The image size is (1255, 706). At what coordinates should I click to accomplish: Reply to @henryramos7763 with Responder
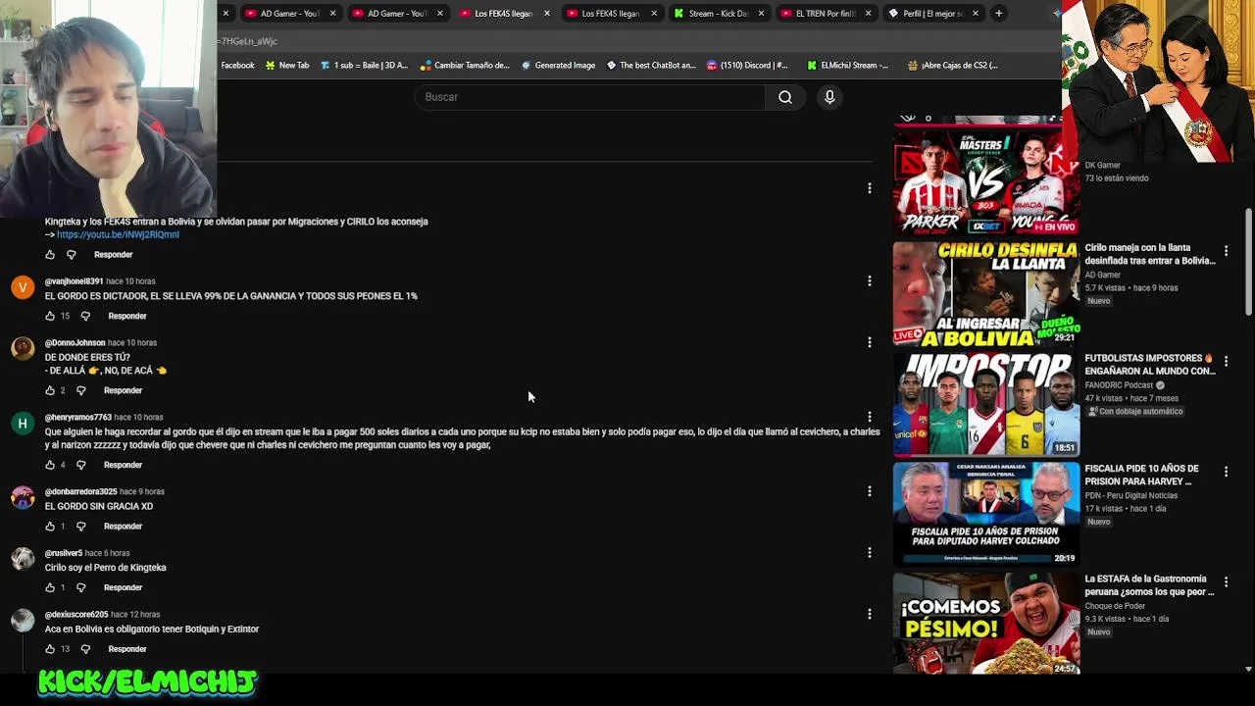(x=123, y=466)
